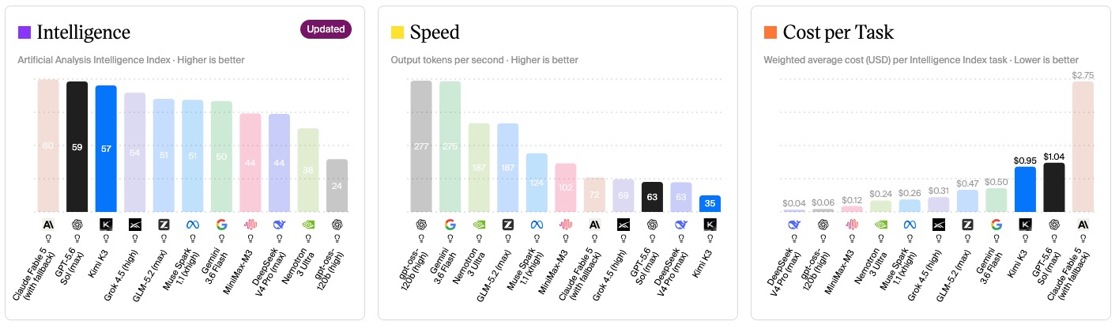The image size is (1119, 329).
Task: Click the Kimi K3 logo in the Intelligence chart
Action: [x=106, y=224]
